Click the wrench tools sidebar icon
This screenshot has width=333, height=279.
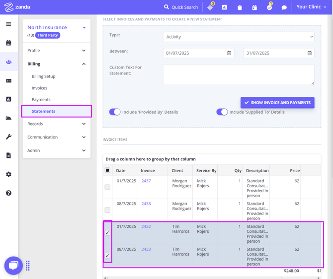(8, 137)
